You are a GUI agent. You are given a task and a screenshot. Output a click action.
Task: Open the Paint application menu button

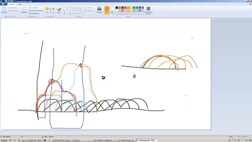coord(4,4)
